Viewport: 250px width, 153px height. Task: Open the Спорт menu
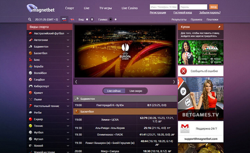70,8
